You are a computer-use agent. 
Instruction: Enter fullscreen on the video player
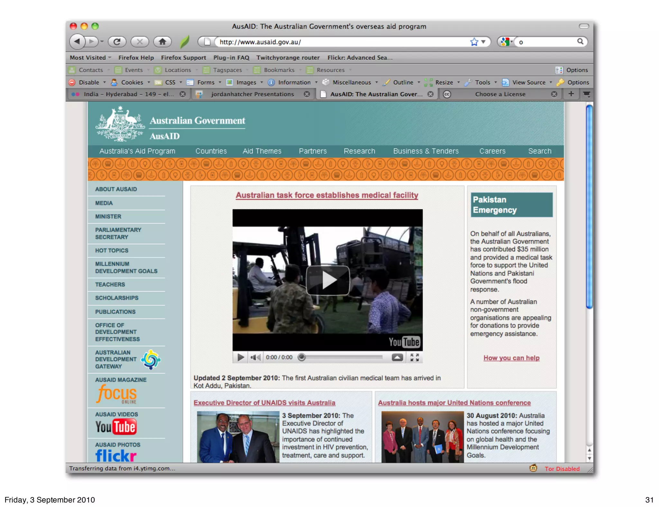[x=415, y=357]
